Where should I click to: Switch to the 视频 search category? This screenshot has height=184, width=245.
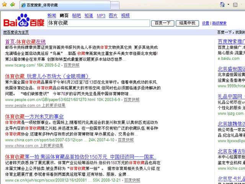125,15
